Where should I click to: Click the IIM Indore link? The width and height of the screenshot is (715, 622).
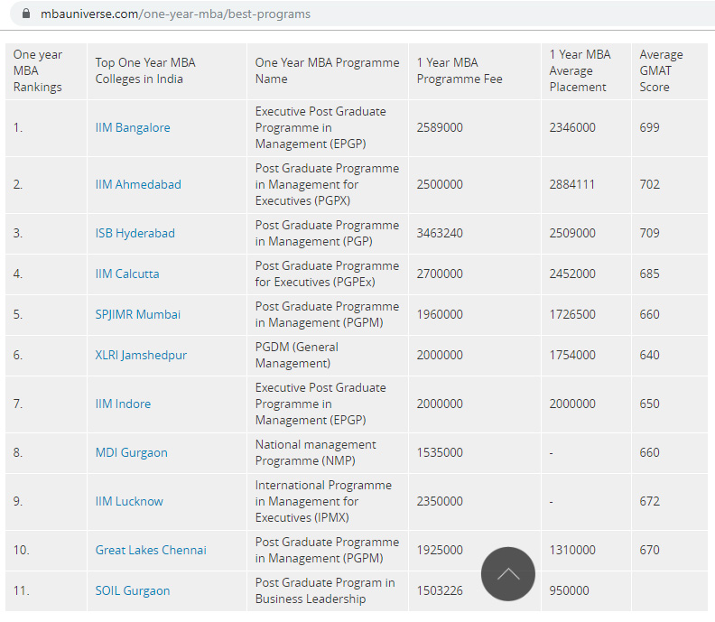click(124, 404)
